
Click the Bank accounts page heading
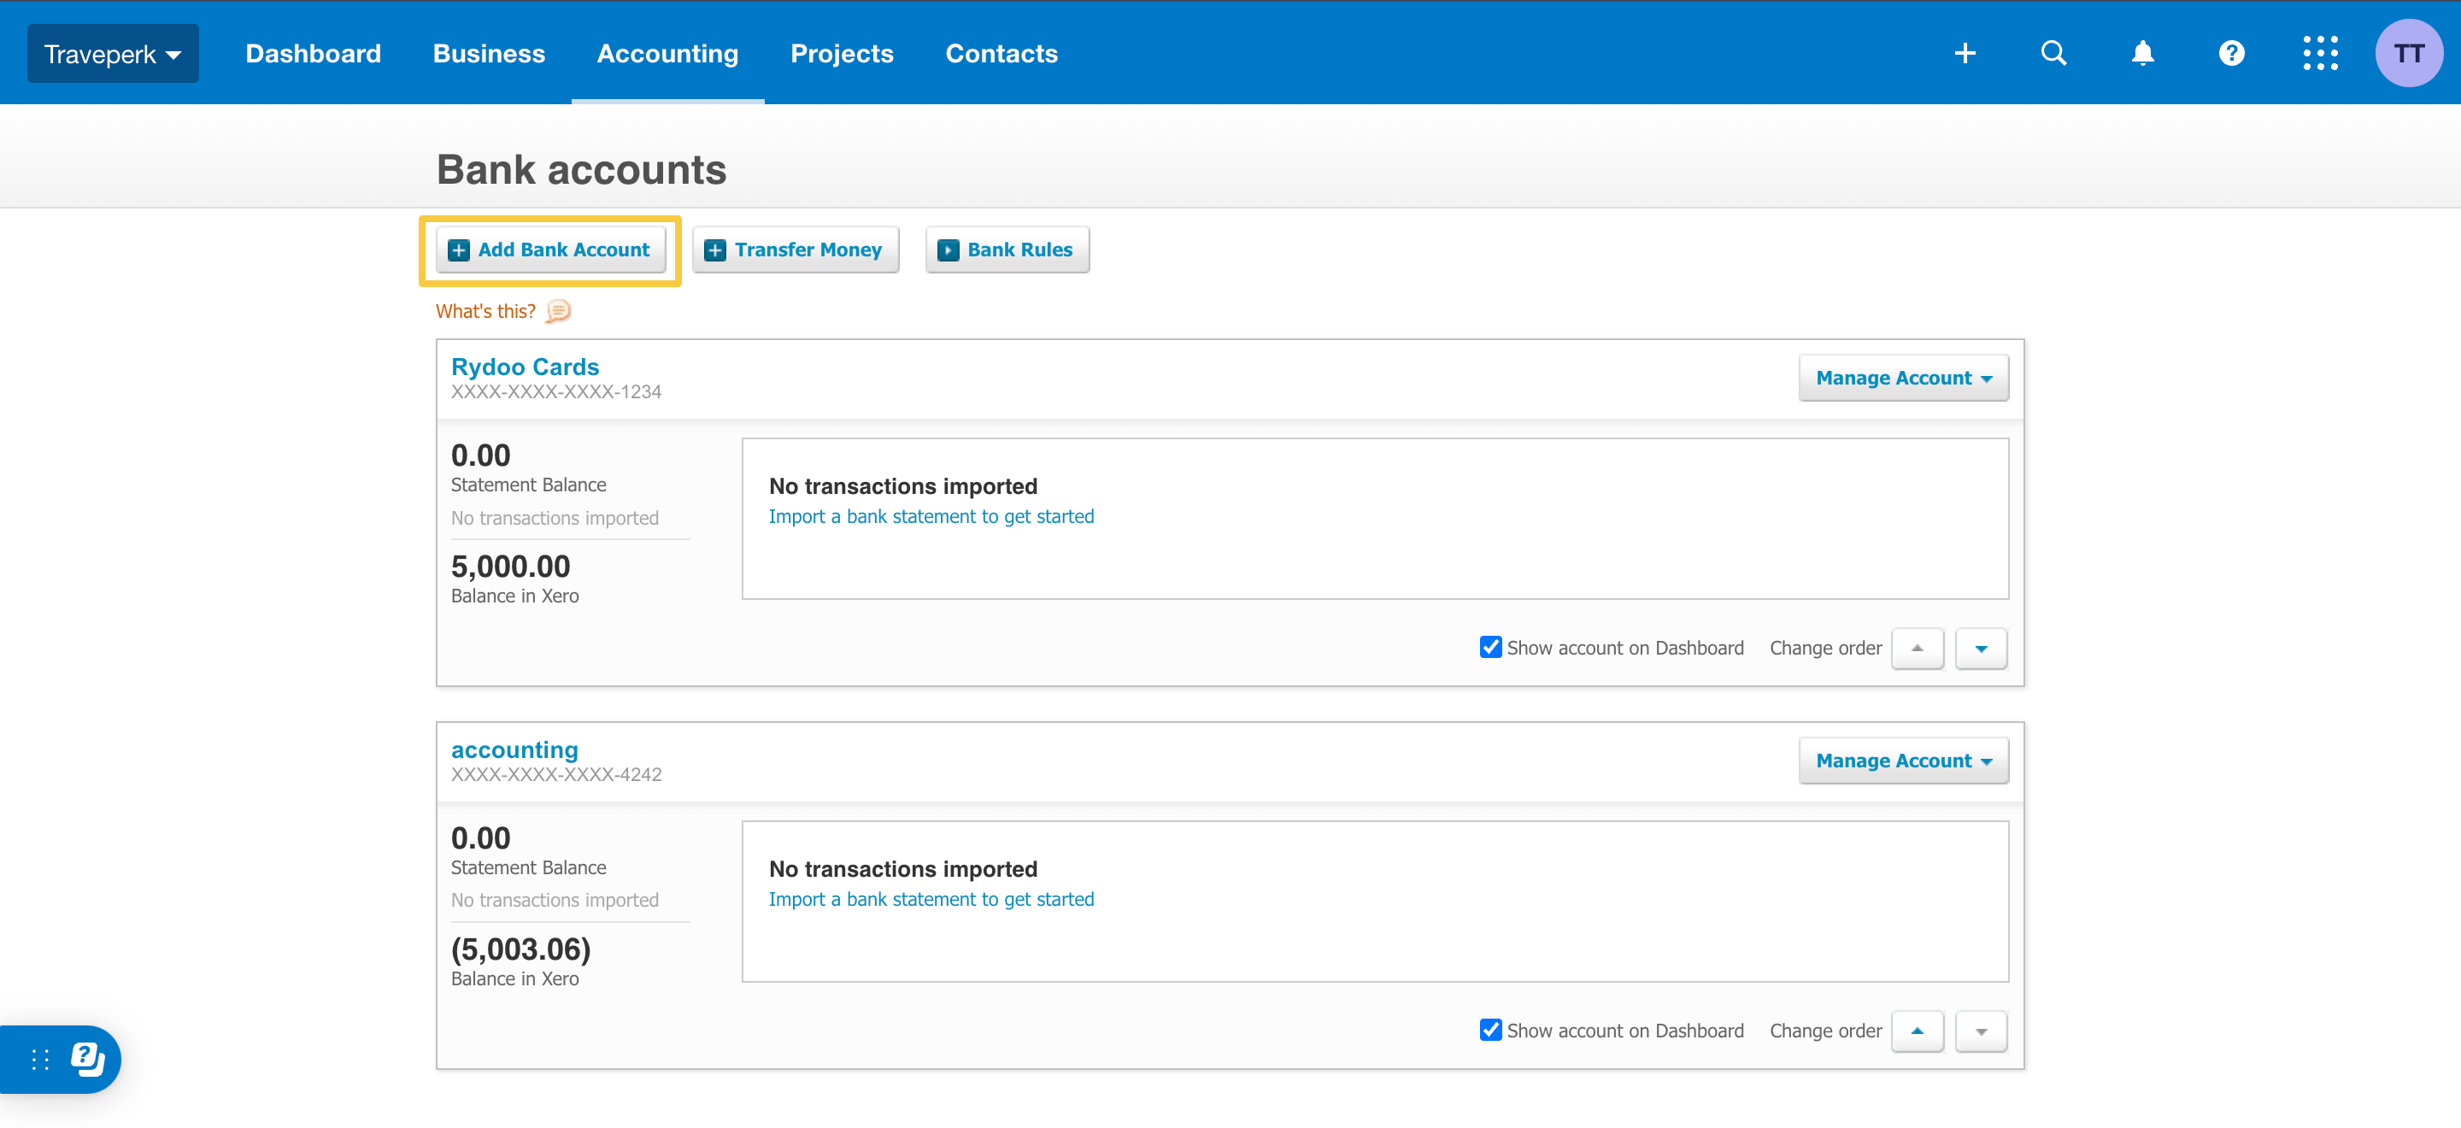[x=581, y=170]
